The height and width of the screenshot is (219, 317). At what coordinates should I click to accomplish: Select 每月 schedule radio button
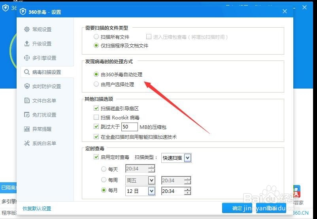coord(104,190)
